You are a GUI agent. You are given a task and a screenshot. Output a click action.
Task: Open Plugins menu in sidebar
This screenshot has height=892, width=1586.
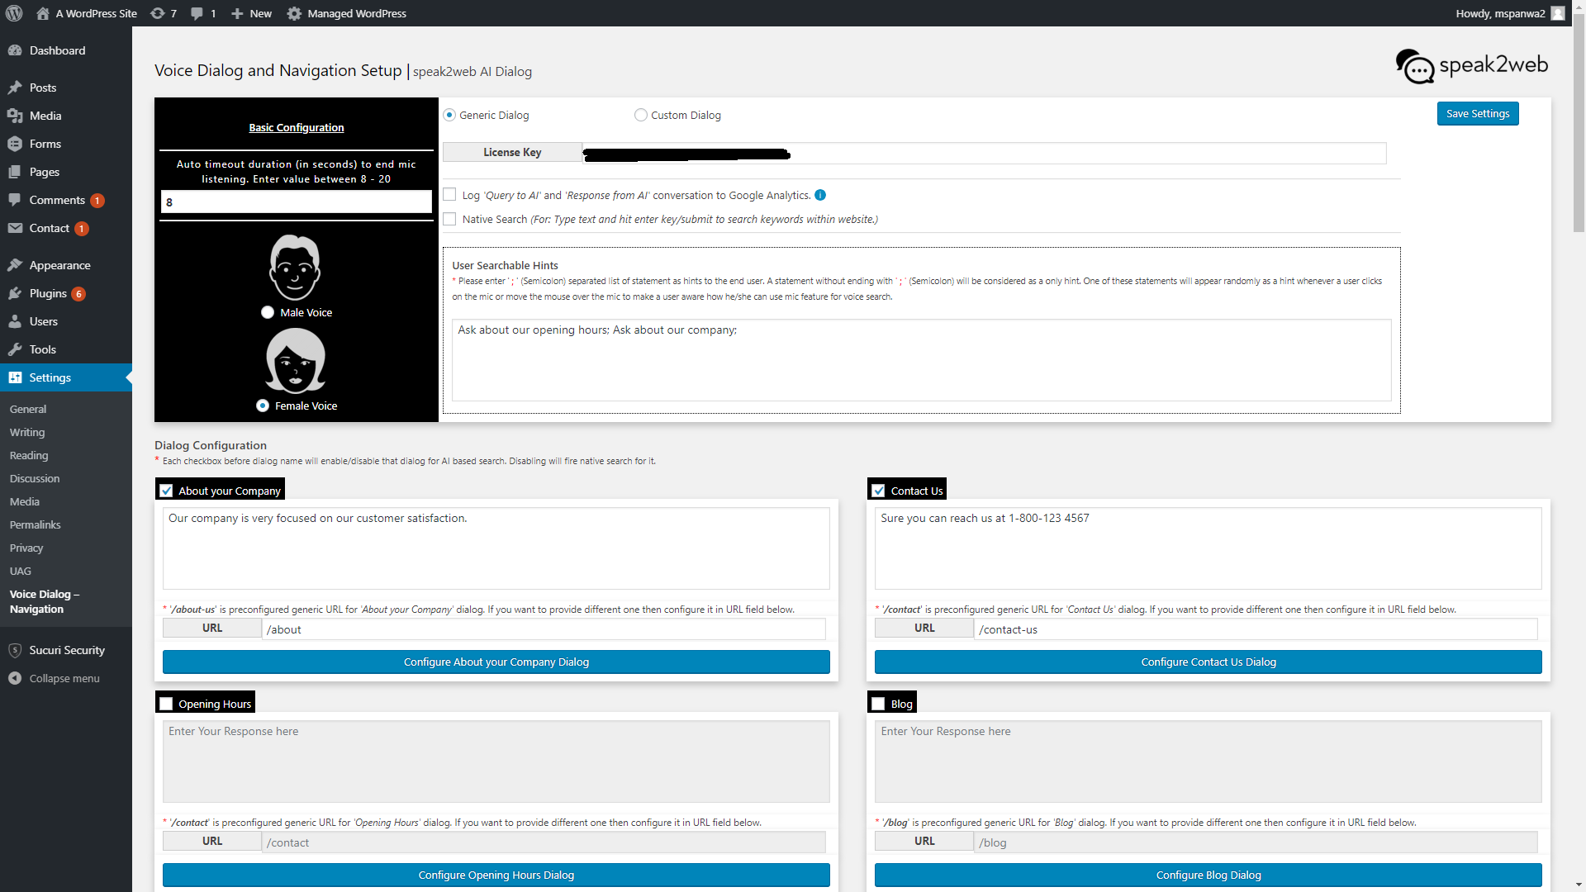pos(48,293)
